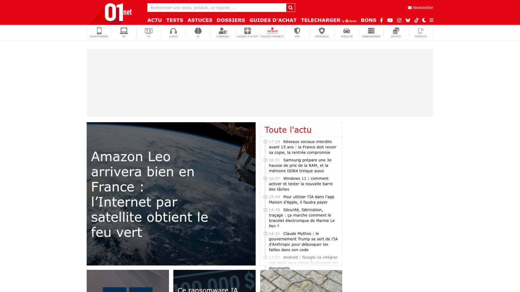Viewport: 520px width, 292px height.
Task: Open the Marine Le Pen bracelet article
Action: tap(302, 218)
